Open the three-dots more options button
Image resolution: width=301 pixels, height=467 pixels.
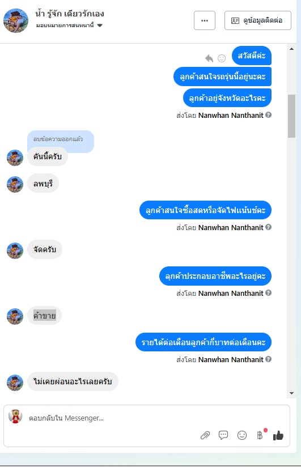point(205,20)
